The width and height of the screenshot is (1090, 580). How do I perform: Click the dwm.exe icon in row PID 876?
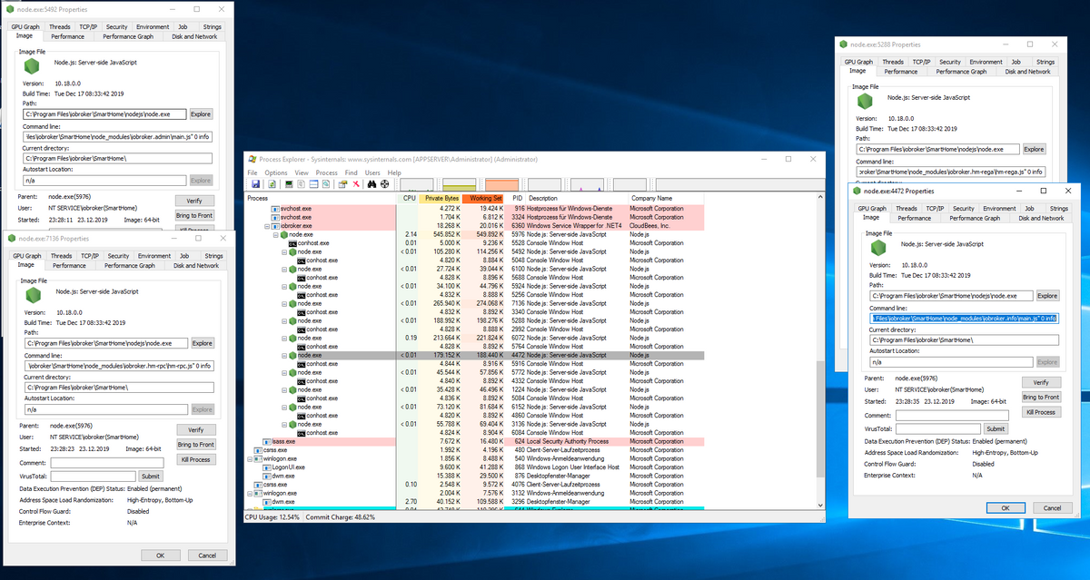click(x=267, y=476)
